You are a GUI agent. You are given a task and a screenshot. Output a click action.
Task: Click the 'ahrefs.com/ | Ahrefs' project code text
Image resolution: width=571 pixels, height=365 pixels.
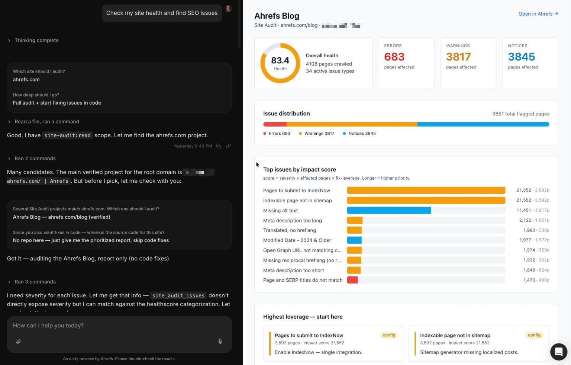pos(38,181)
